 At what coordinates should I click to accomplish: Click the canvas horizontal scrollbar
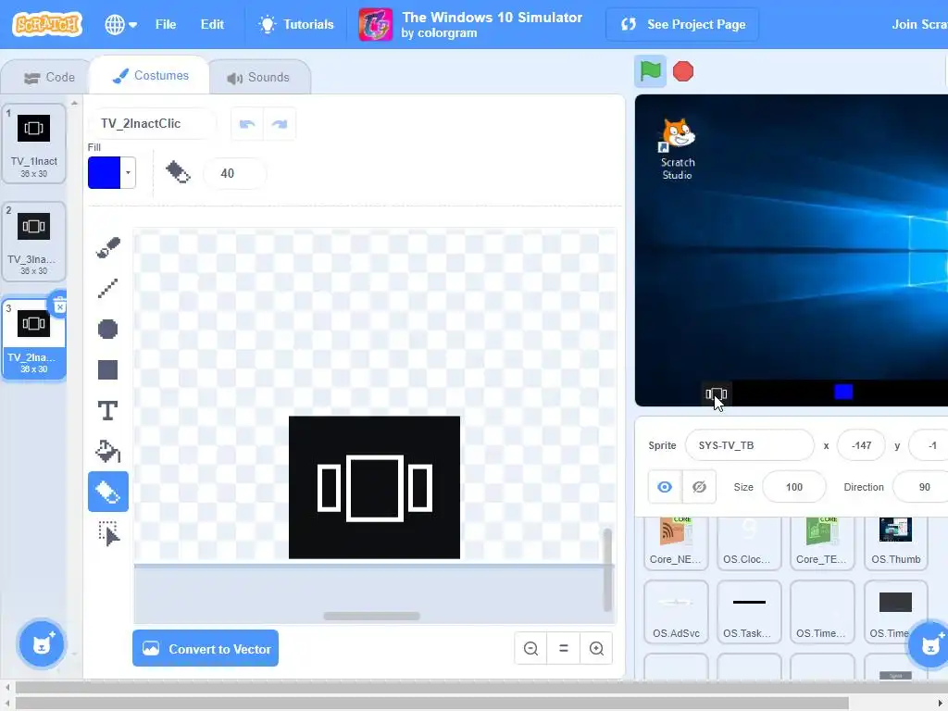click(x=371, y=616)
